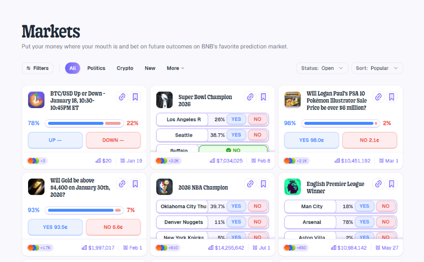
Task: Copy link for 2026 NBA Champion market
Action: (x=250, y=184)
